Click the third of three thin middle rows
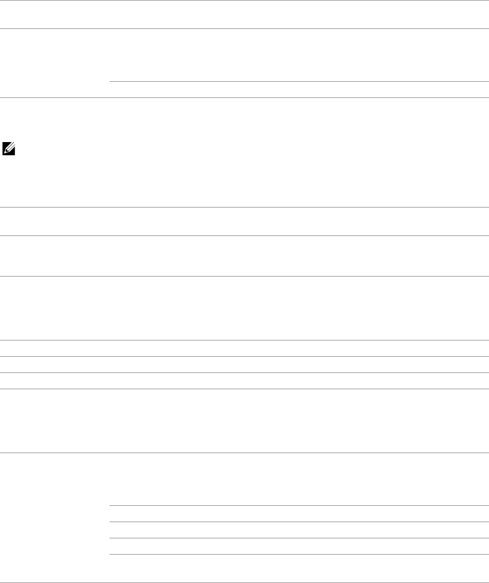 (243, 381)
